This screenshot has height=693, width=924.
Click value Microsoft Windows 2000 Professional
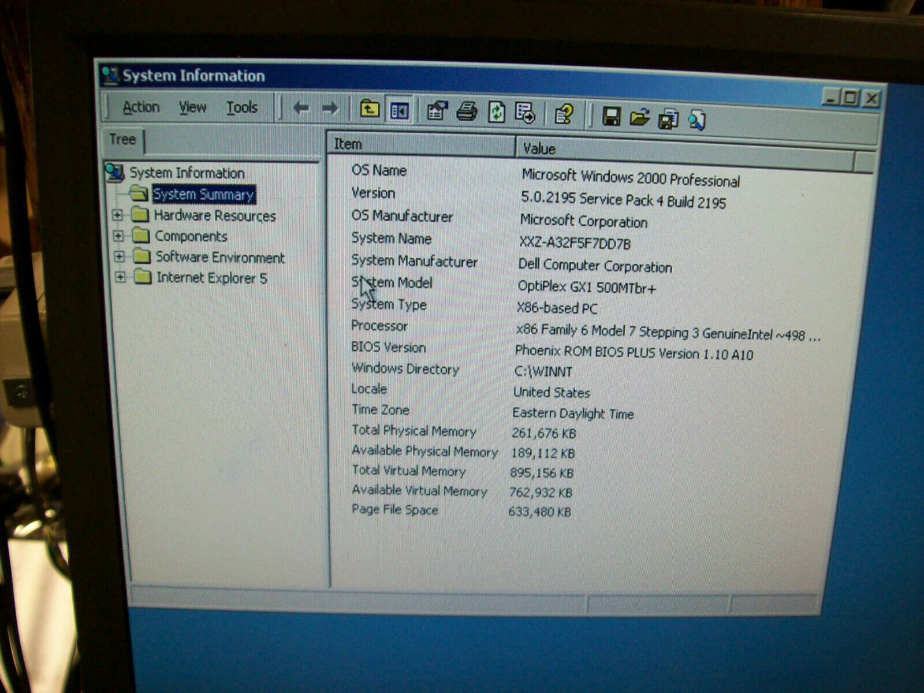pyautogui.click(x=631, y=178)
